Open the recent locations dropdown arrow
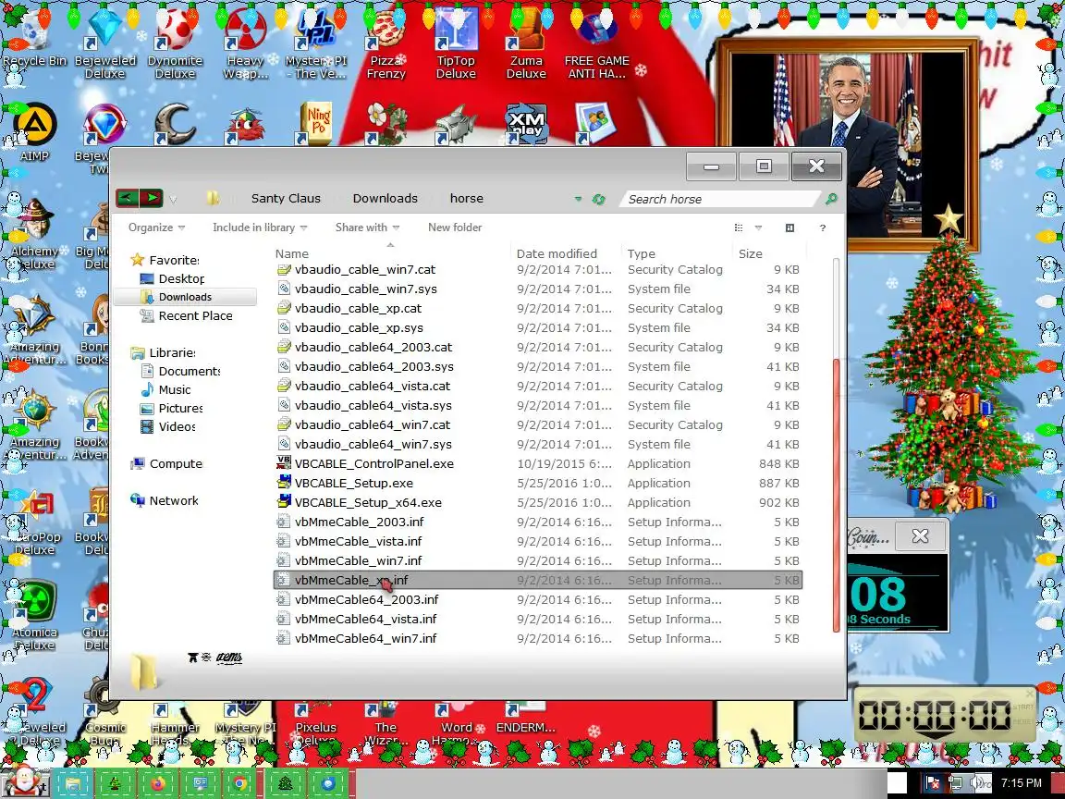 coord(173,199)
